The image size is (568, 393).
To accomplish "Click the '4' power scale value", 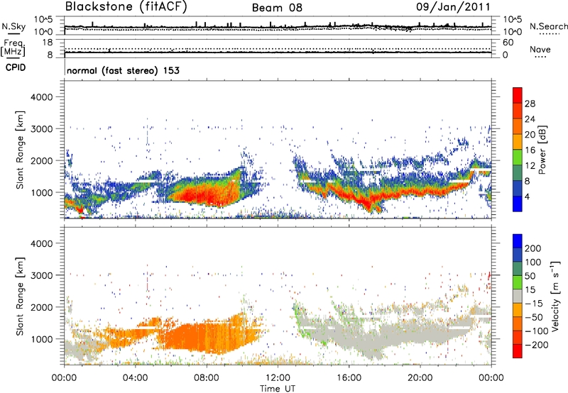I will click(528, 196).
